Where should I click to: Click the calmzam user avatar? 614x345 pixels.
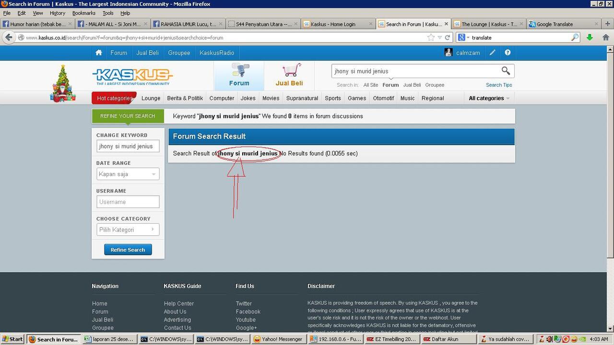point(449,53)
